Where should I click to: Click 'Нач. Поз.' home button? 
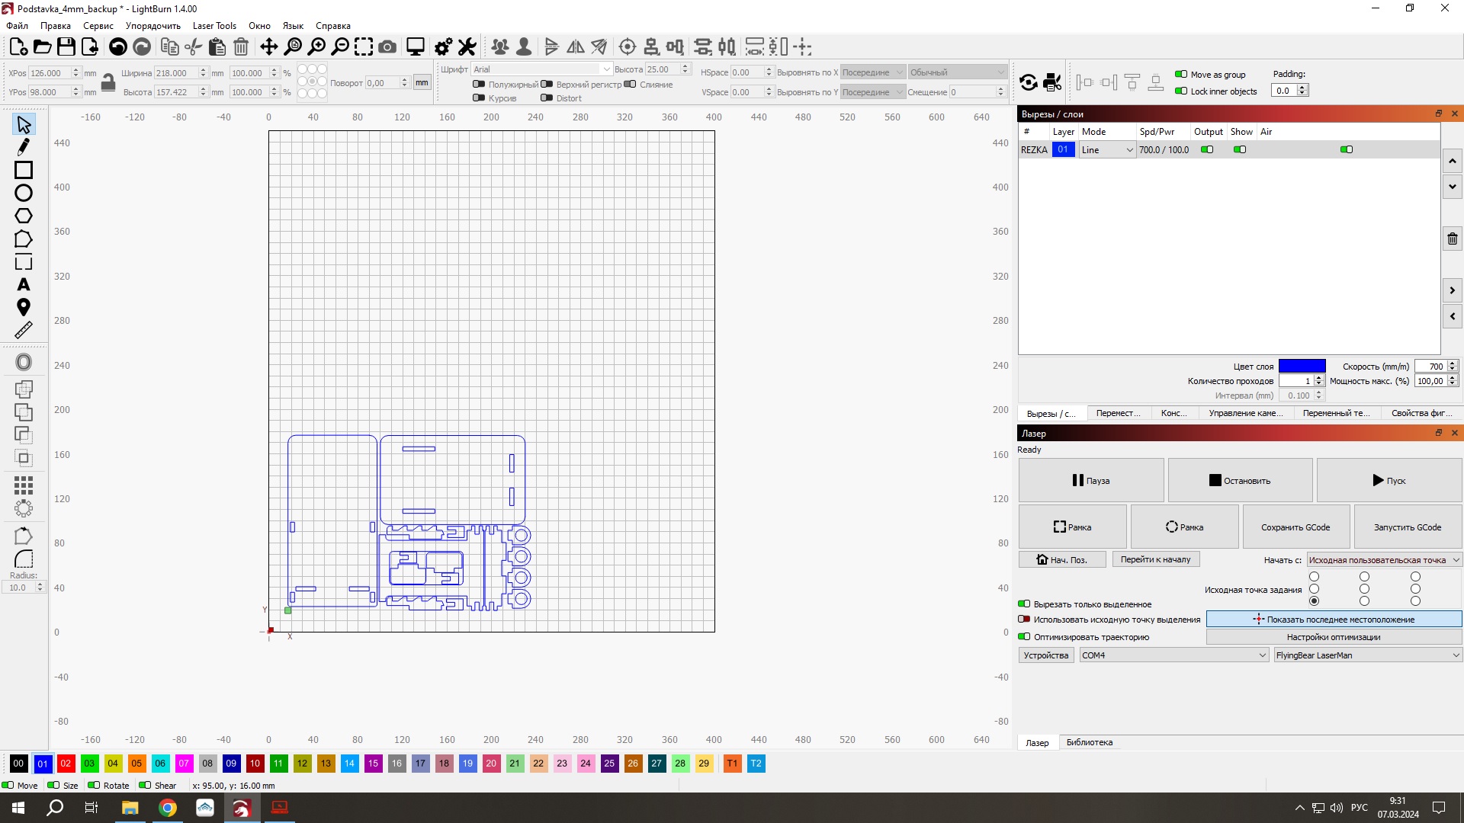click(1062, 559)
